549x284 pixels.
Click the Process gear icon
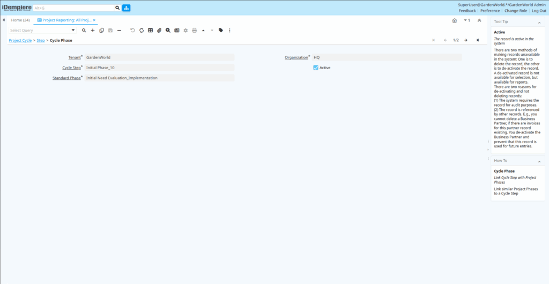(x=186, y=31)
